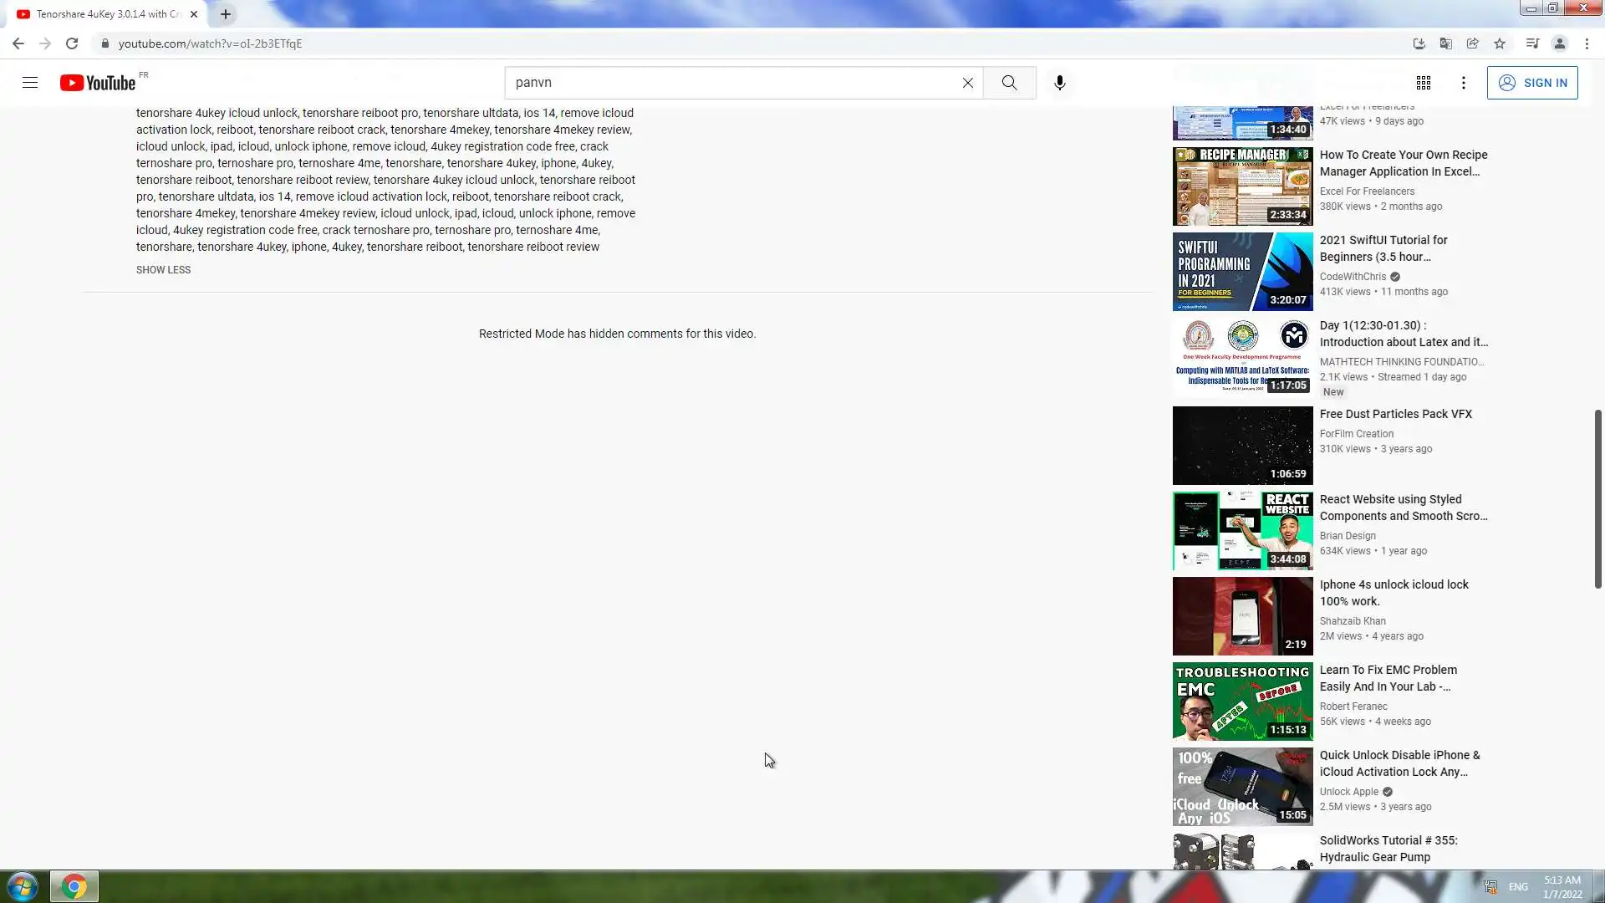Open the YouTube apps grid icon
The image size is (1605, 903).
click(x=1423, y=83)
